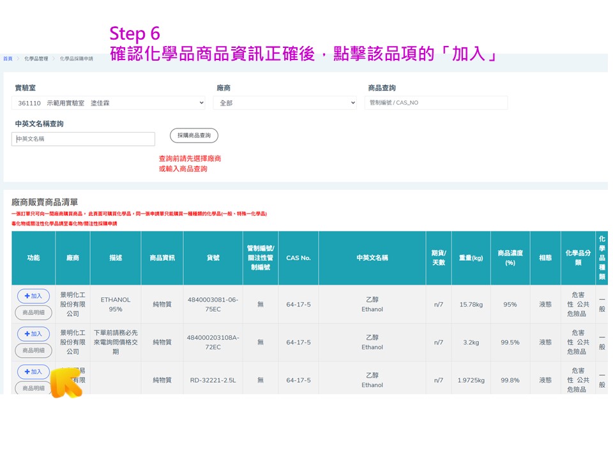Select item number 4840003081-06-75EC
The height and width of the screenshot is (460, 613).
[x=213, y=304]
